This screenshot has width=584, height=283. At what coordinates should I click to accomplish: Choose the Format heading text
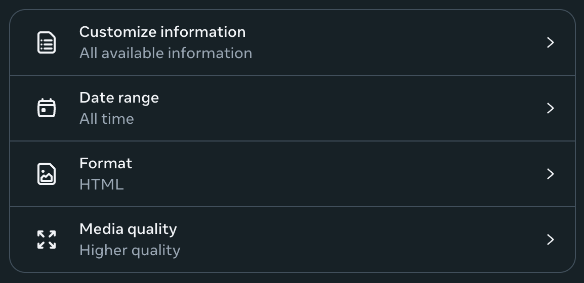(106, 163)
